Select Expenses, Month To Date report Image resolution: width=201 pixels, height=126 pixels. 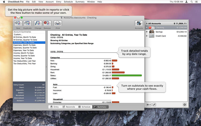point(29,45)
